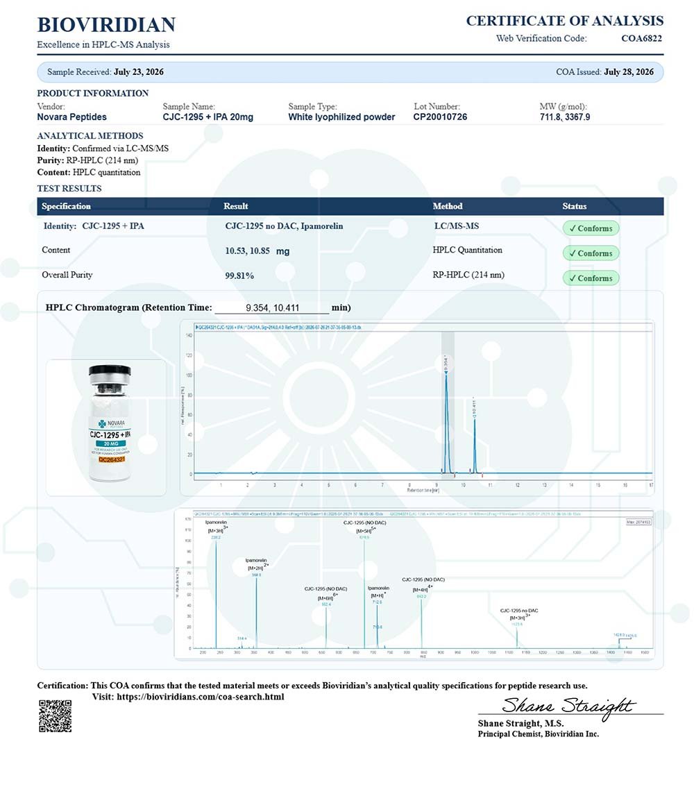This screenshot has height=787, width=694.
Task: Select Content: HPLC quantitation line
Action: pyautogui.click(x=89, y=172)
